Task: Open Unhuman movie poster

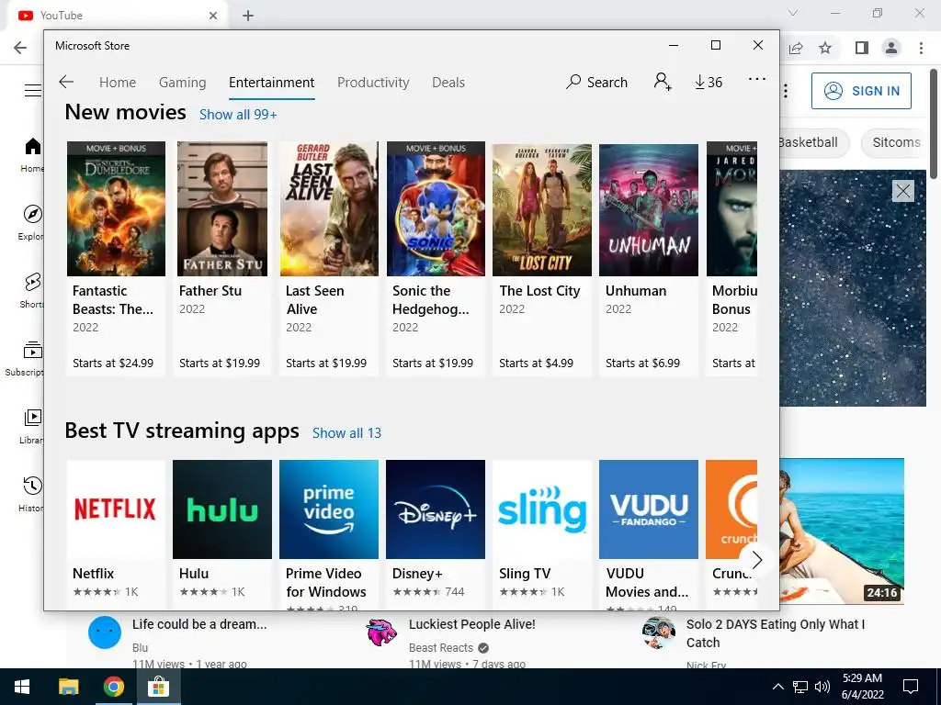Action: [649, 210]
